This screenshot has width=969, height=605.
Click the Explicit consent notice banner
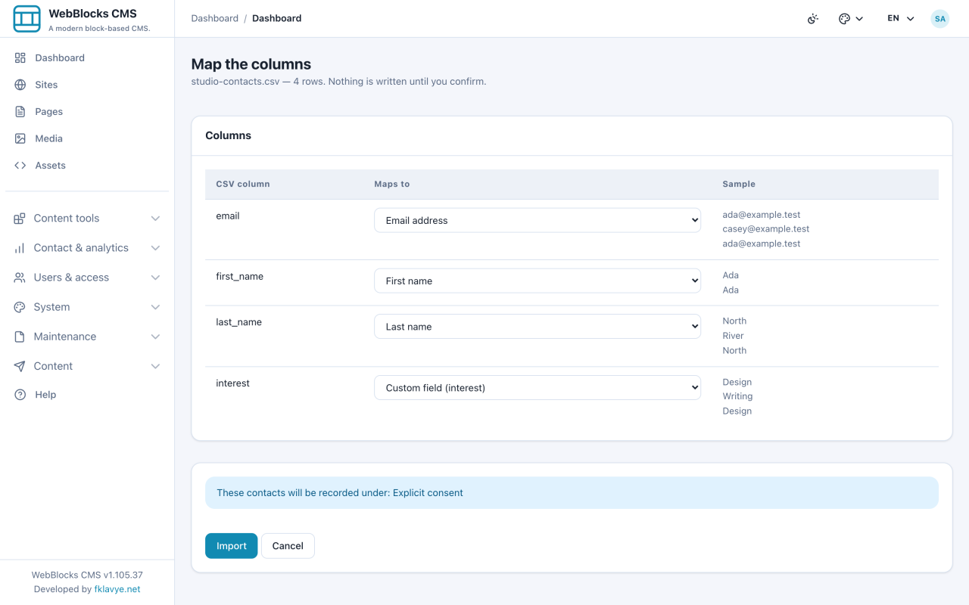coord(572,492)
